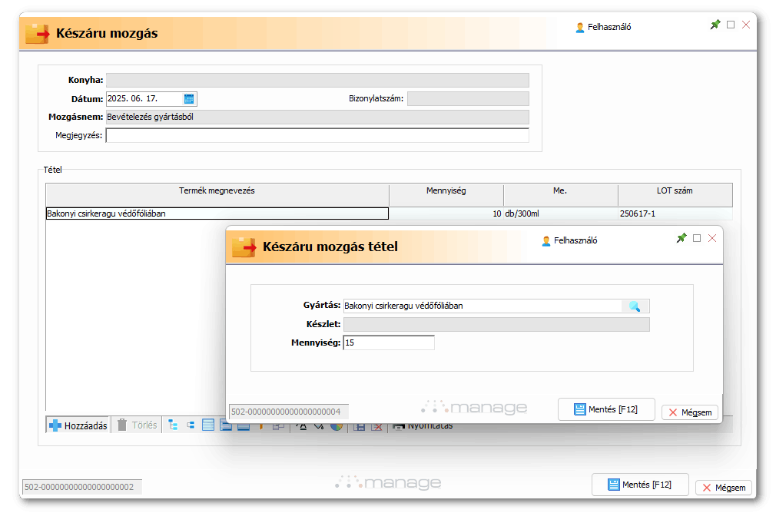Click the Mennyiség column header
This screenshot has height=513, width=776.
pyautogui.click(x=446, y=190)
